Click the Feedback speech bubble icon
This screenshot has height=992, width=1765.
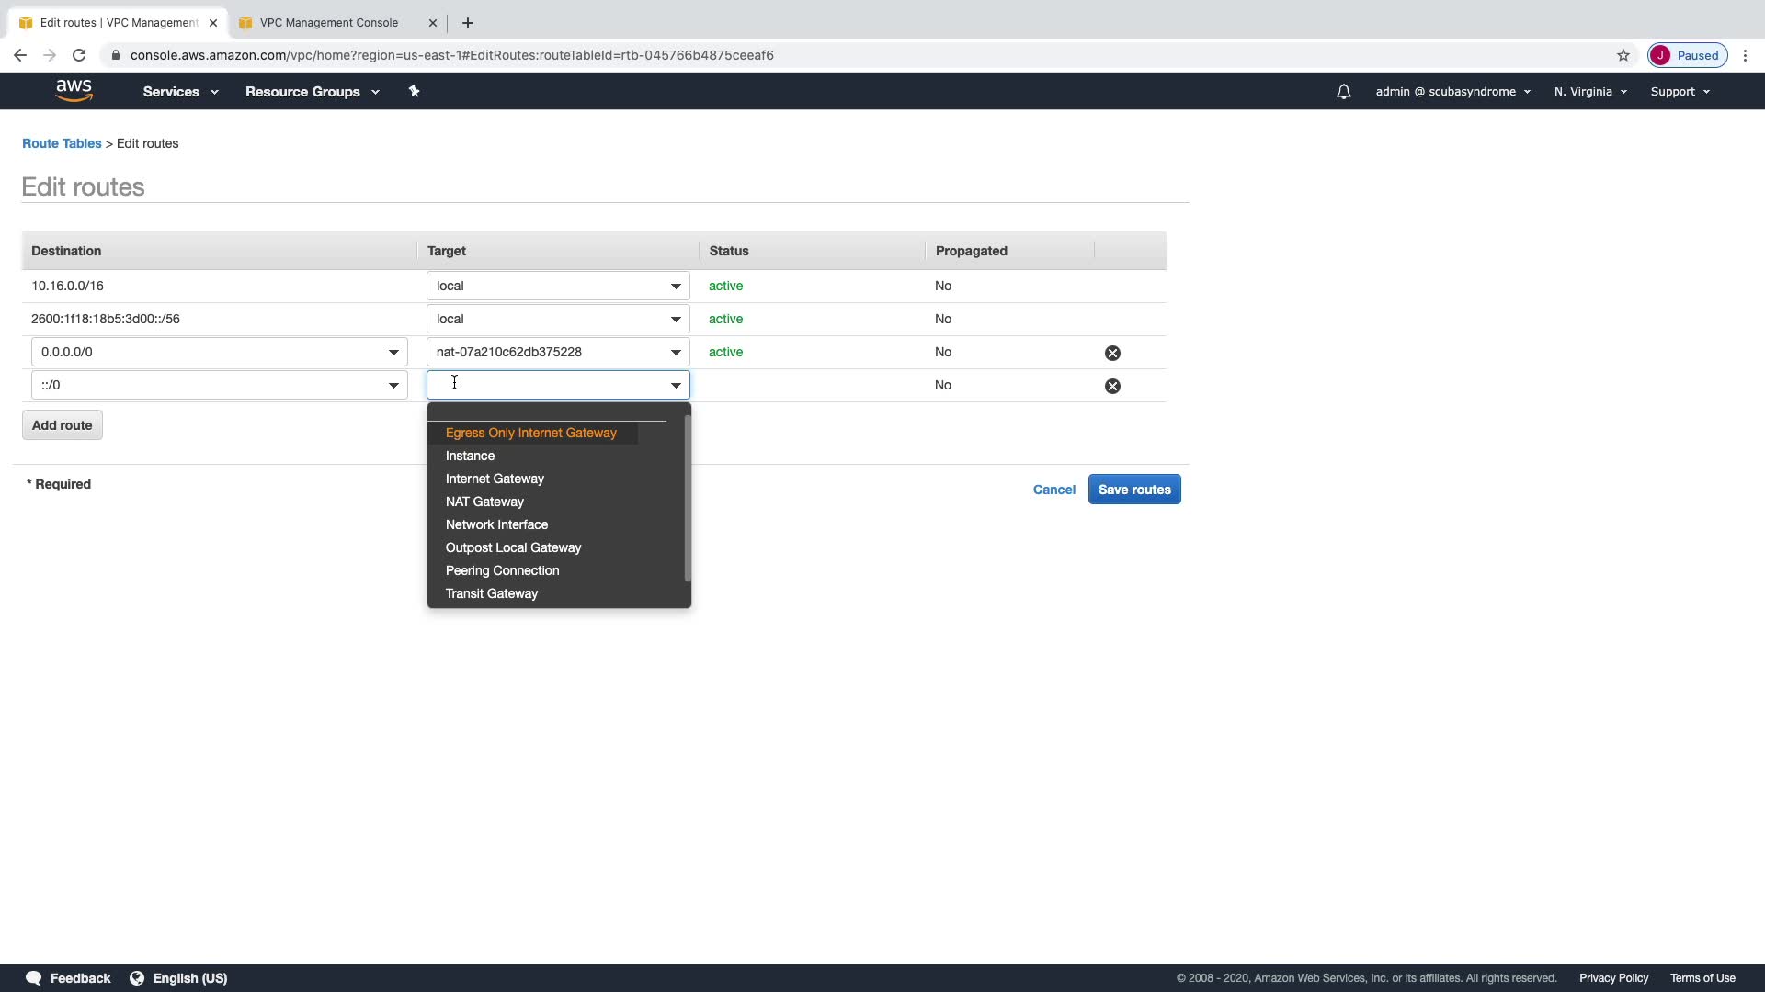[x=34, y=978]
